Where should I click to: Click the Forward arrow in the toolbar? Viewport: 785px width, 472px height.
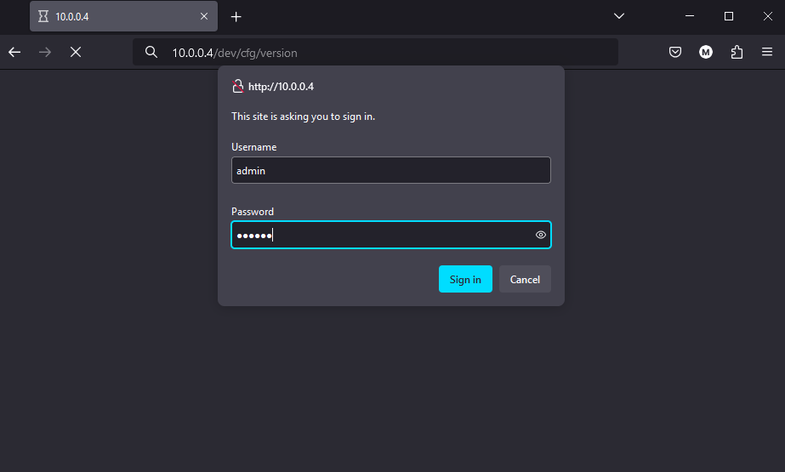tap(45, 52)
